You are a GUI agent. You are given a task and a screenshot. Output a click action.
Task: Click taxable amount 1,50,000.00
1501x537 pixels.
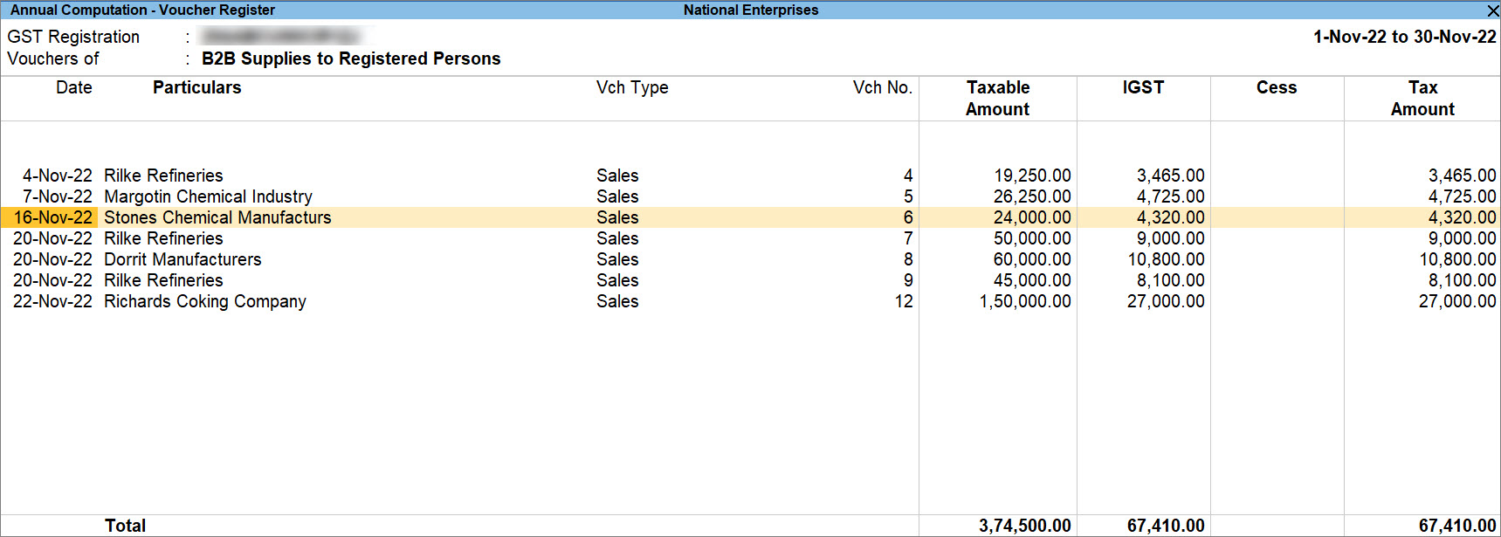pos(1025,301)
